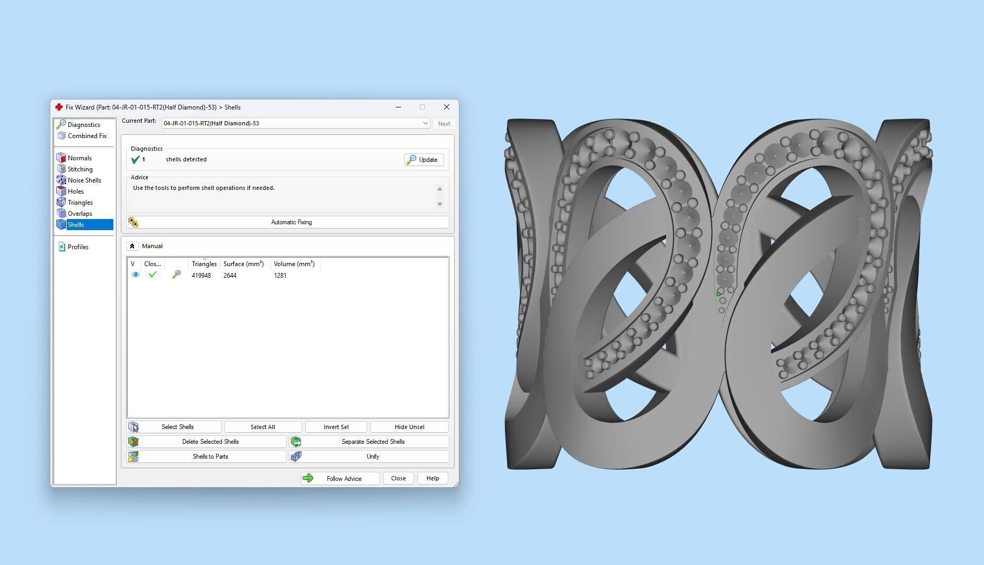Open Diagnostics page in sidebar
Screen dimensions: 984x565
(84, 125)
